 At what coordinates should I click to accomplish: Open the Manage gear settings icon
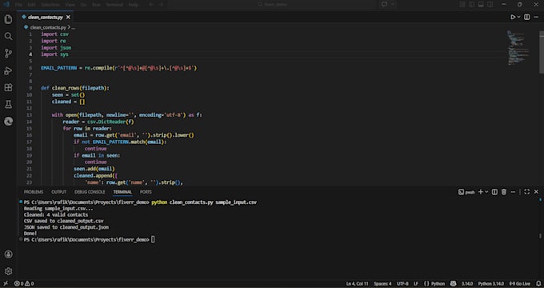pos(8,271)
